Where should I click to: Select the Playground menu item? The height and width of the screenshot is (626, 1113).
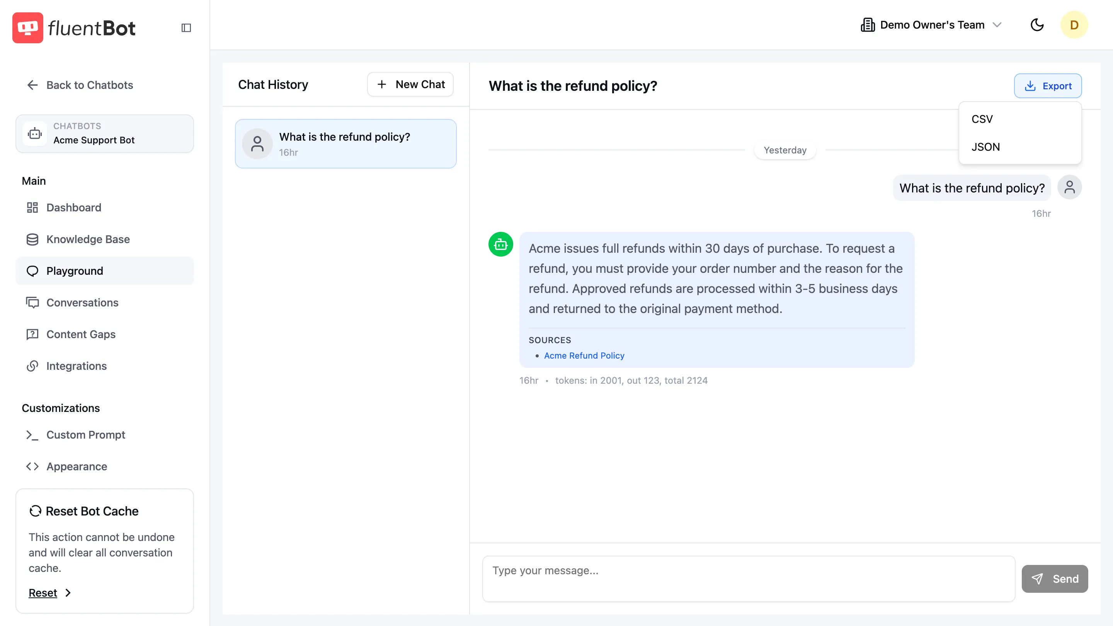click(x=105, y=271)
